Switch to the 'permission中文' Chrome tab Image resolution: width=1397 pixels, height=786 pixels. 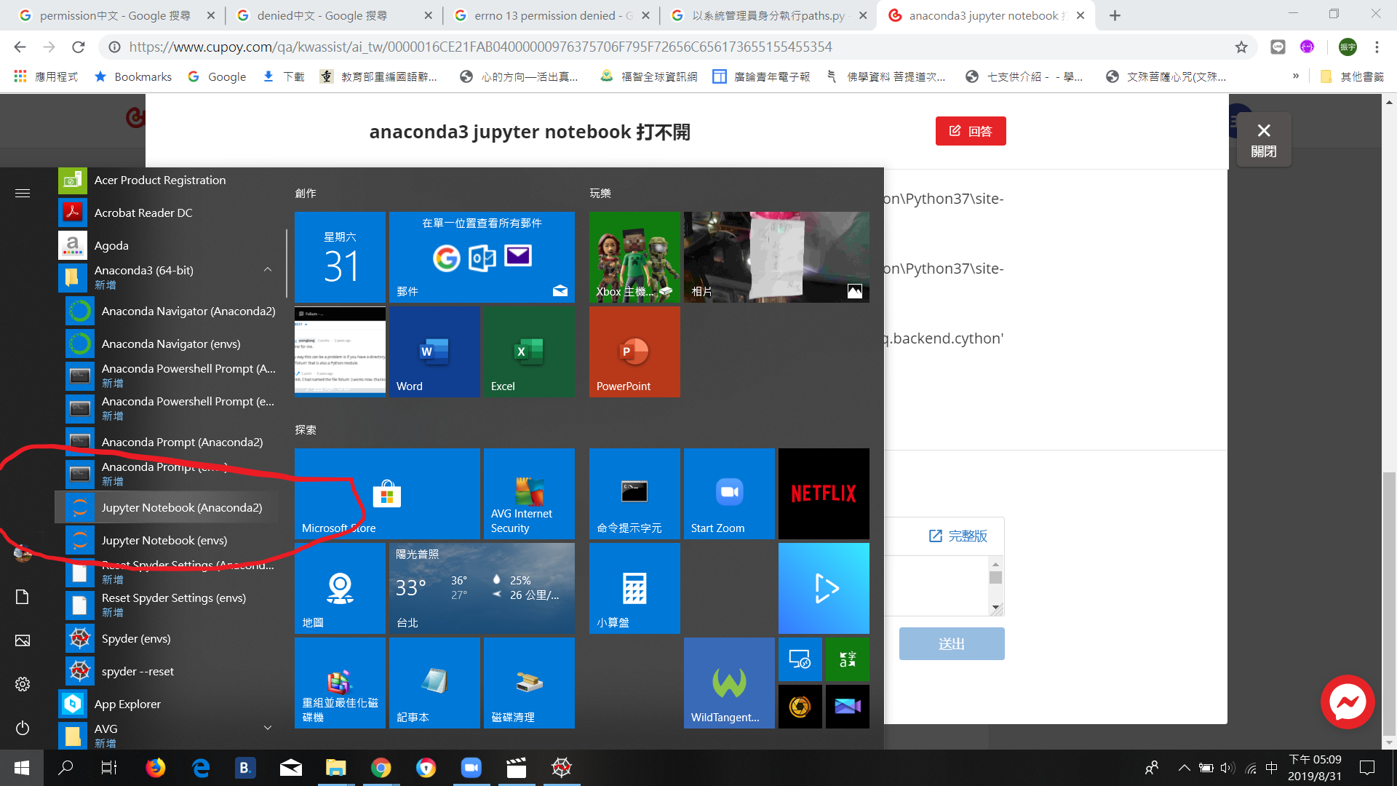pyautogui.click(x=116, y=15)
